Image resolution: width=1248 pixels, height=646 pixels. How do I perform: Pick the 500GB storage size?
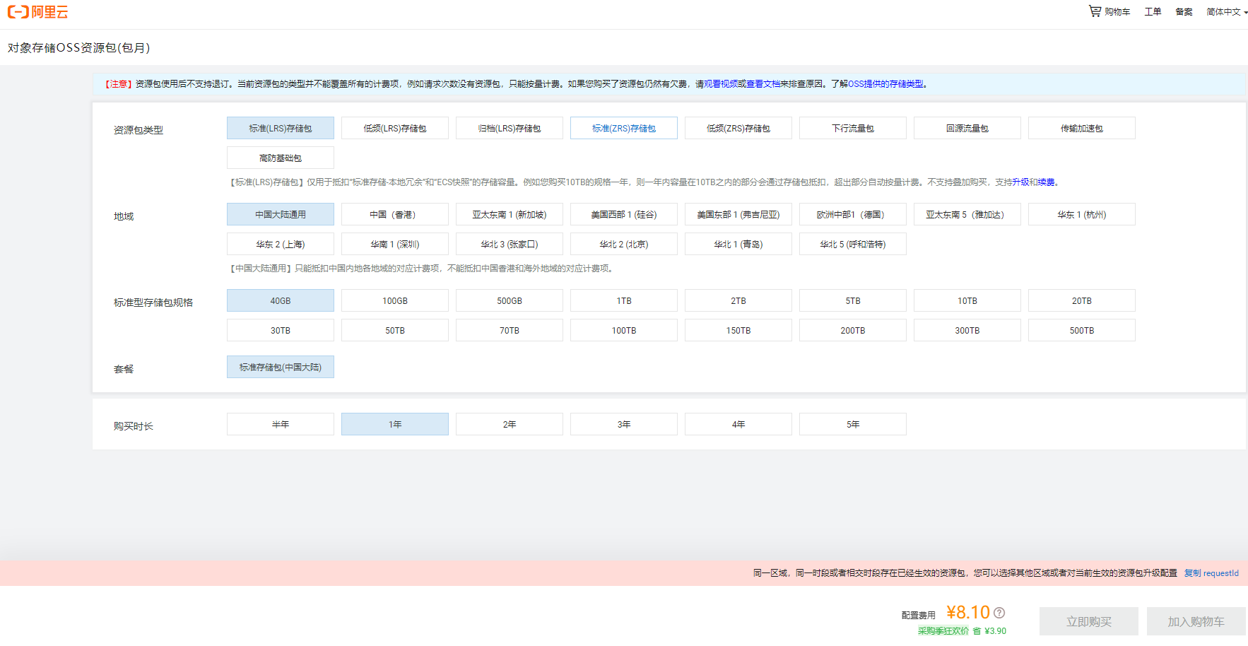(510, 300)
